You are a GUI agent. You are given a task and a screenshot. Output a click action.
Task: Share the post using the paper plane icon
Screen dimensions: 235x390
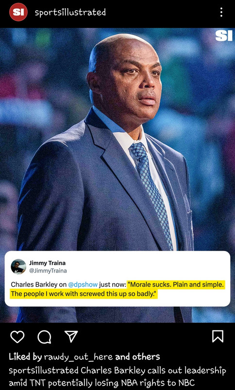[71, 336]
